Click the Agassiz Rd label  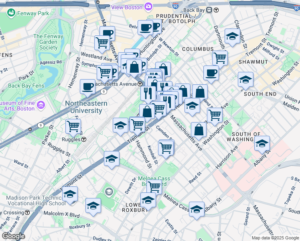pos(51,62)
